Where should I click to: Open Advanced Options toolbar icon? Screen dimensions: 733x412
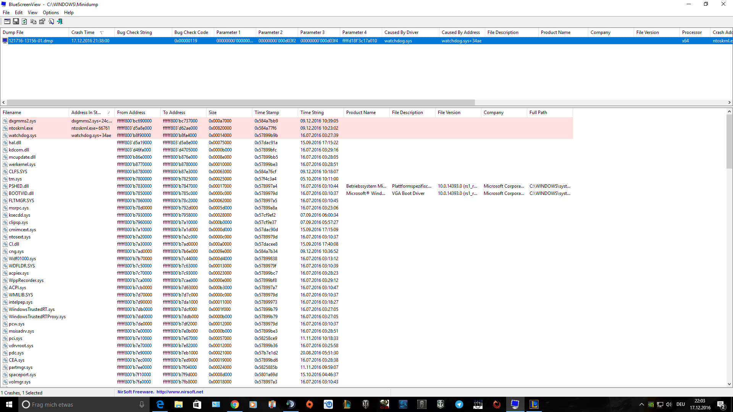7,22
